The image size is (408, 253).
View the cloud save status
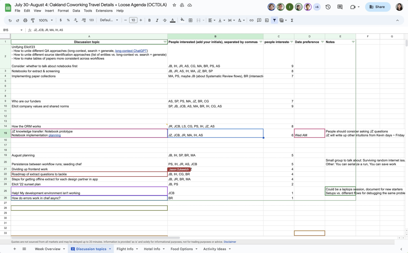pyautogui.click(x=190, y=5)
